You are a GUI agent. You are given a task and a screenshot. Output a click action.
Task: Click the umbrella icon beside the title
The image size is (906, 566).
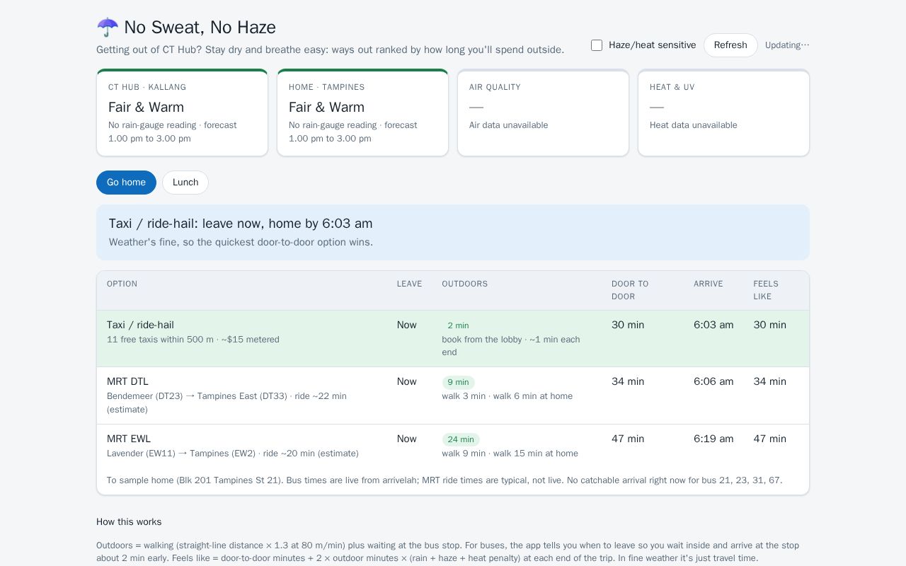pyautogui.click(x=108, y=28)
